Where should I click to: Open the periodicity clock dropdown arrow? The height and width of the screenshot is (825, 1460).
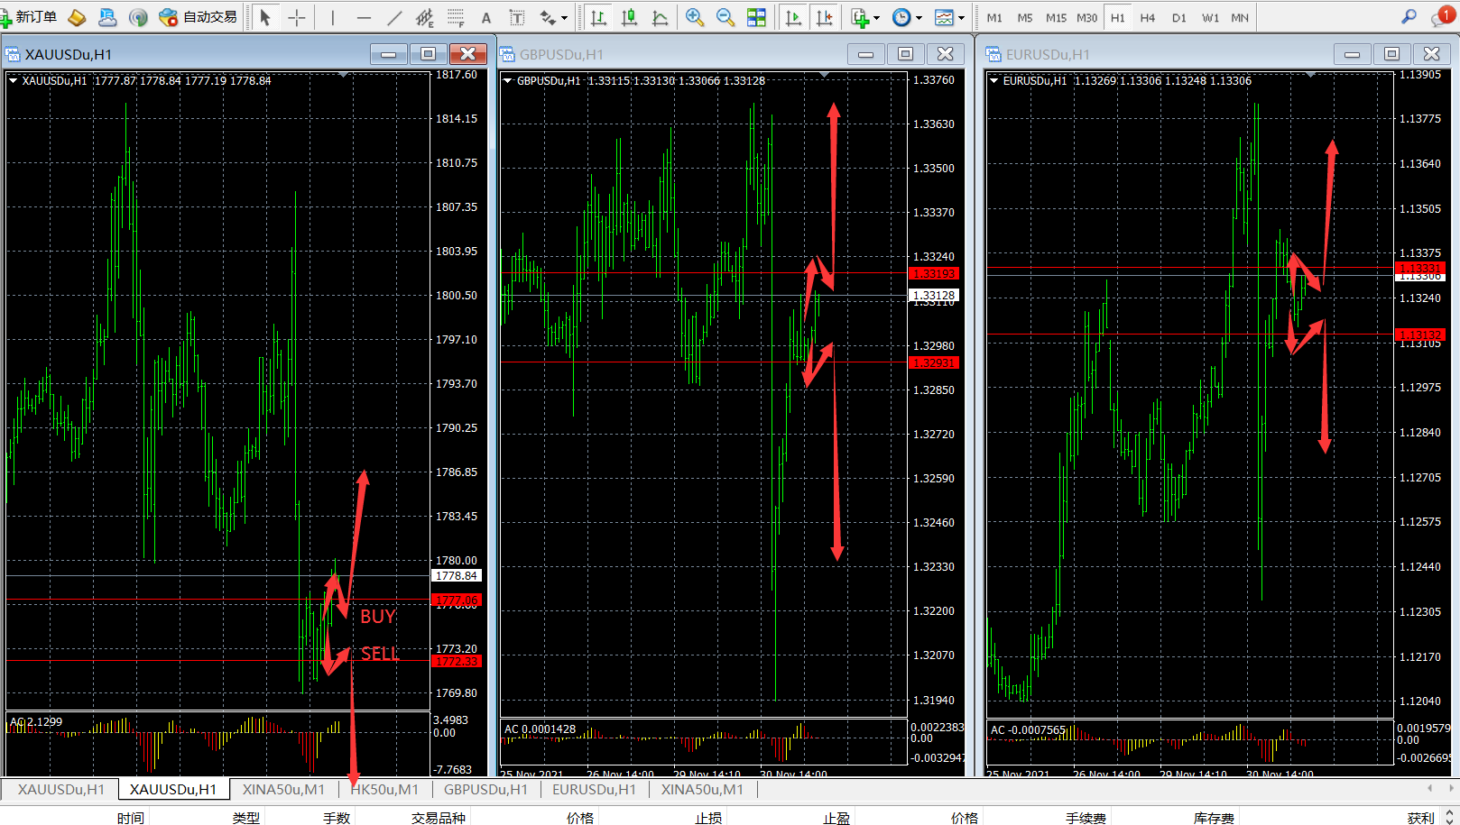pyautogui.click(x=919, y=18)
